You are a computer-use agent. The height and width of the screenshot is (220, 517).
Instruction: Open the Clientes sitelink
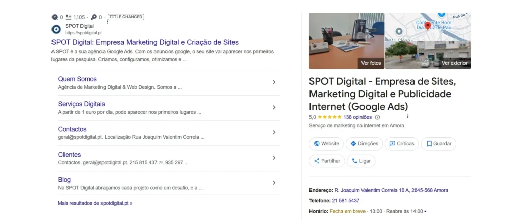click(x=69, y=155)
